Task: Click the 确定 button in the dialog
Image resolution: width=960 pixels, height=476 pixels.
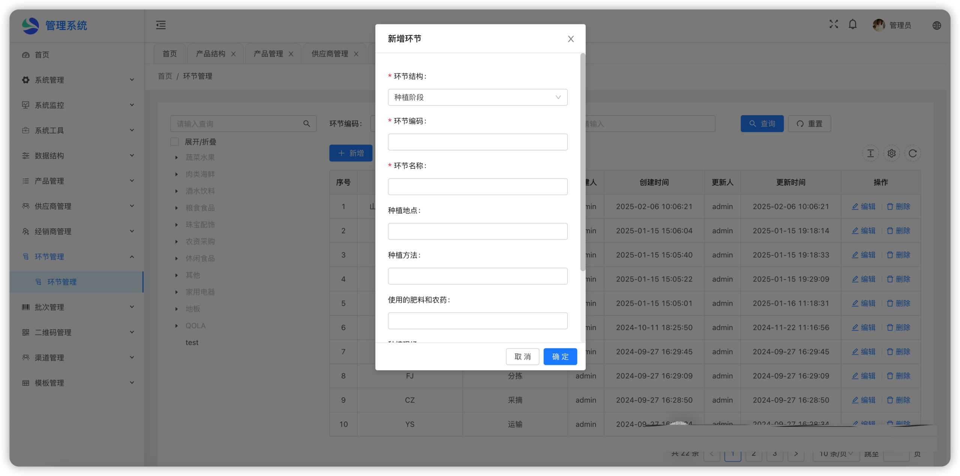Action: (560, 357)
